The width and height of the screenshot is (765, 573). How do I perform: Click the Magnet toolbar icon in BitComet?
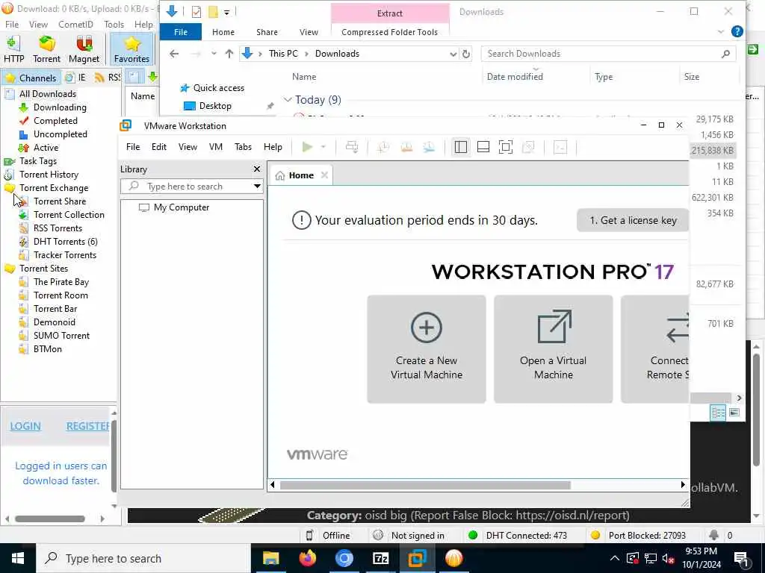pyautogui.click(x=84, y=49)
